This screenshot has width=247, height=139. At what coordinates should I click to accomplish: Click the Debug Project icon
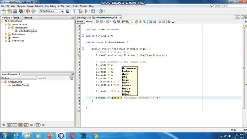[93, 11]
